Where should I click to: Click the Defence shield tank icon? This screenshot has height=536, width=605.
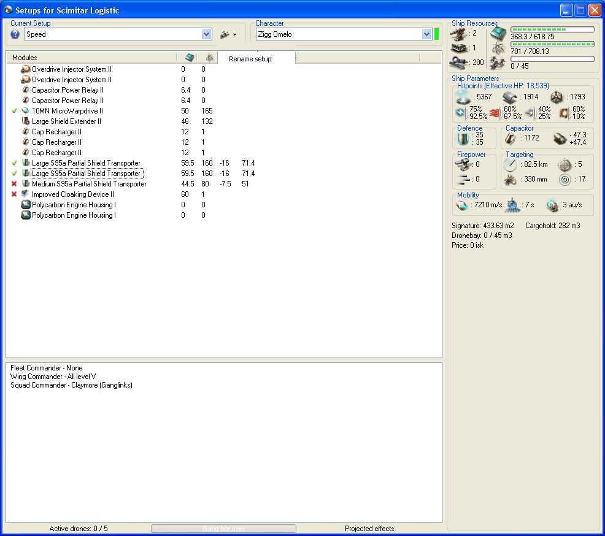coord(463,139)
